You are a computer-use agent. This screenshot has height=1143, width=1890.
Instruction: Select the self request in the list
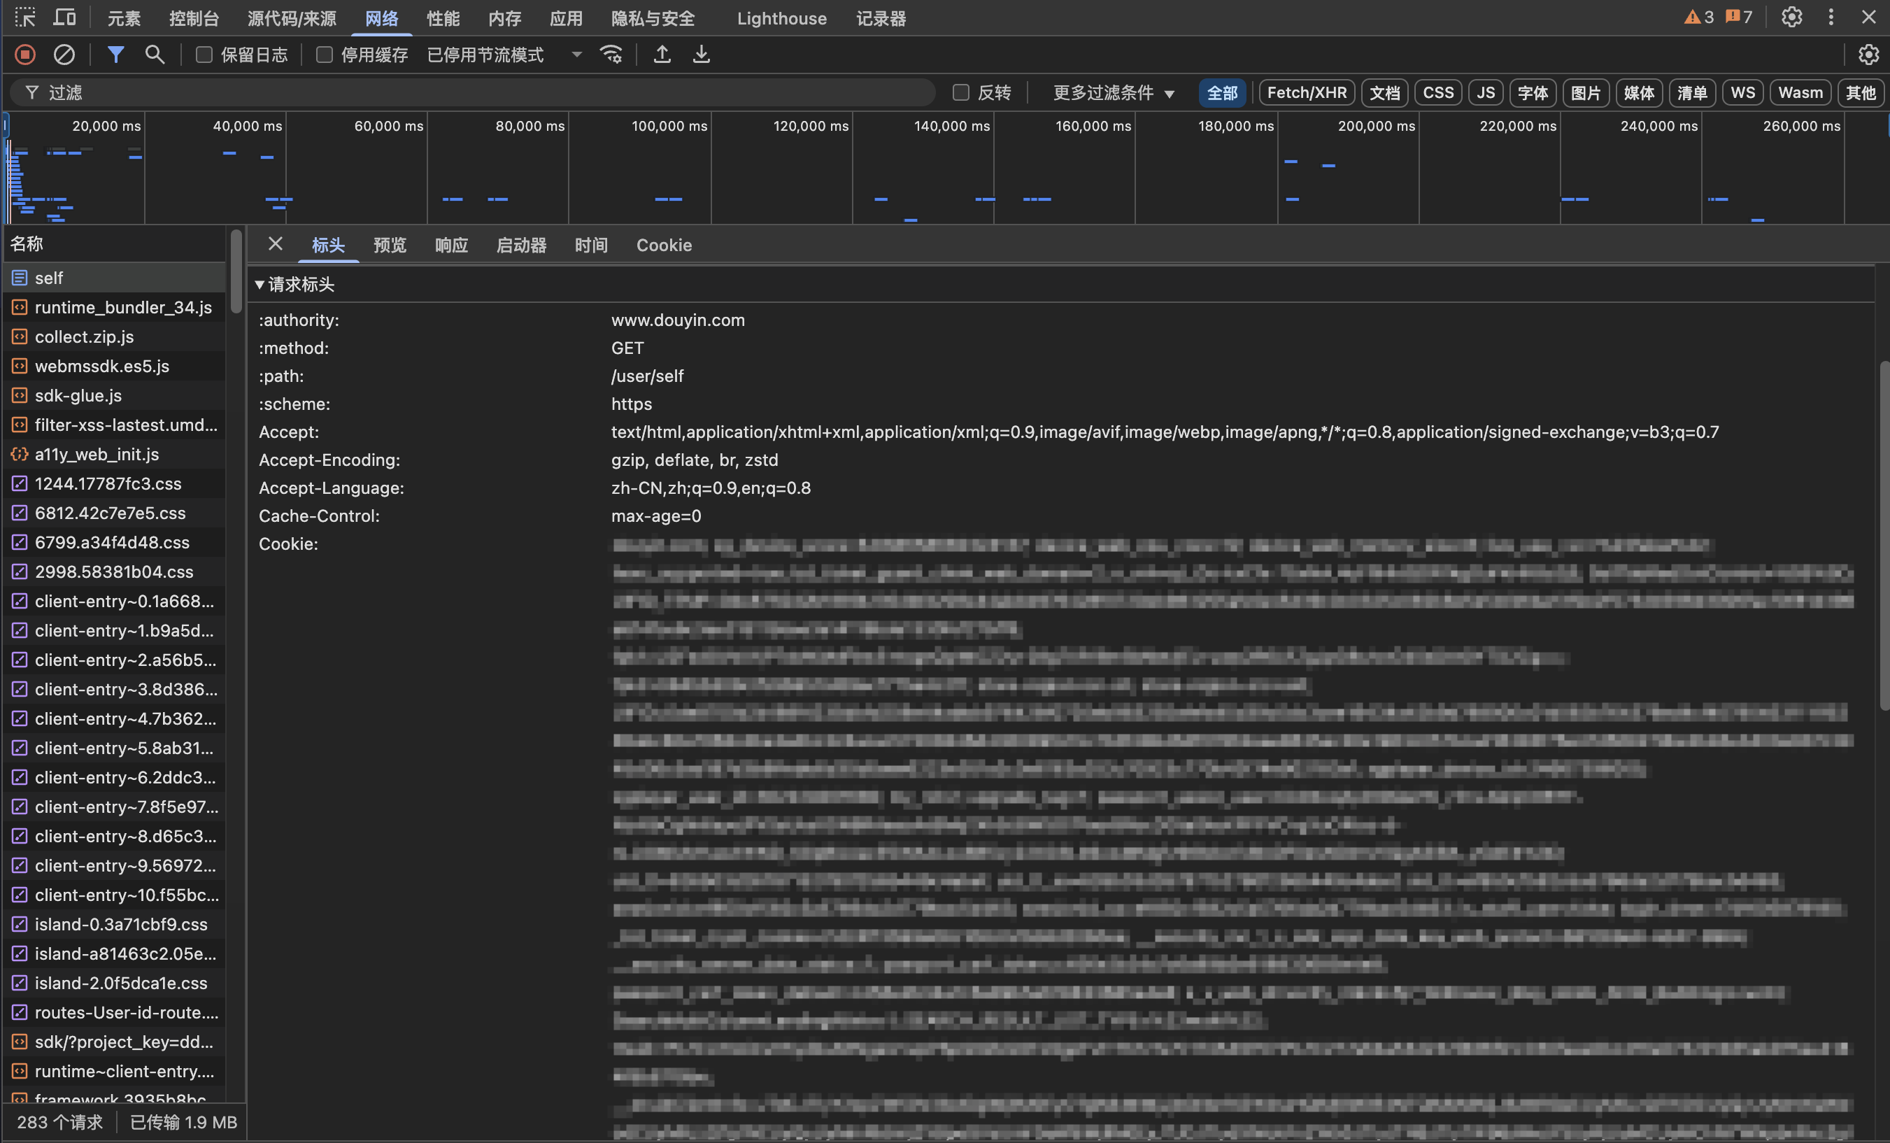(x=49, y=278)
